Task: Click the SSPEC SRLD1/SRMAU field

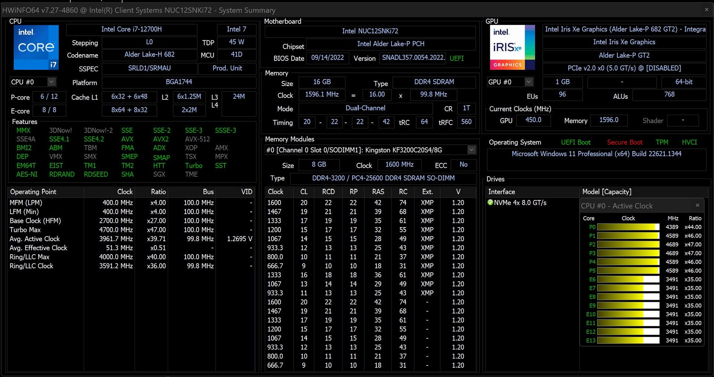Action: point(149,69)
